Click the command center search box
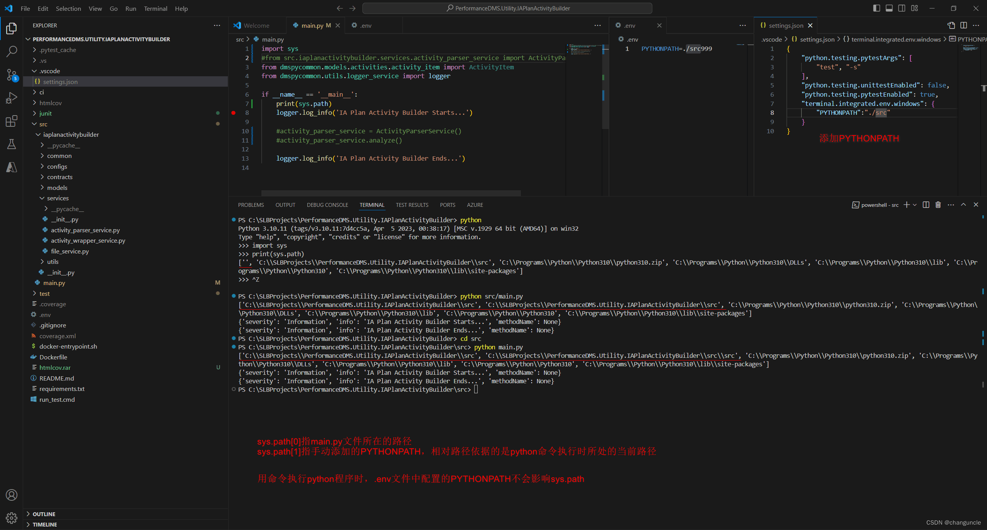987x530 pixels. click(x=507, y=8)
